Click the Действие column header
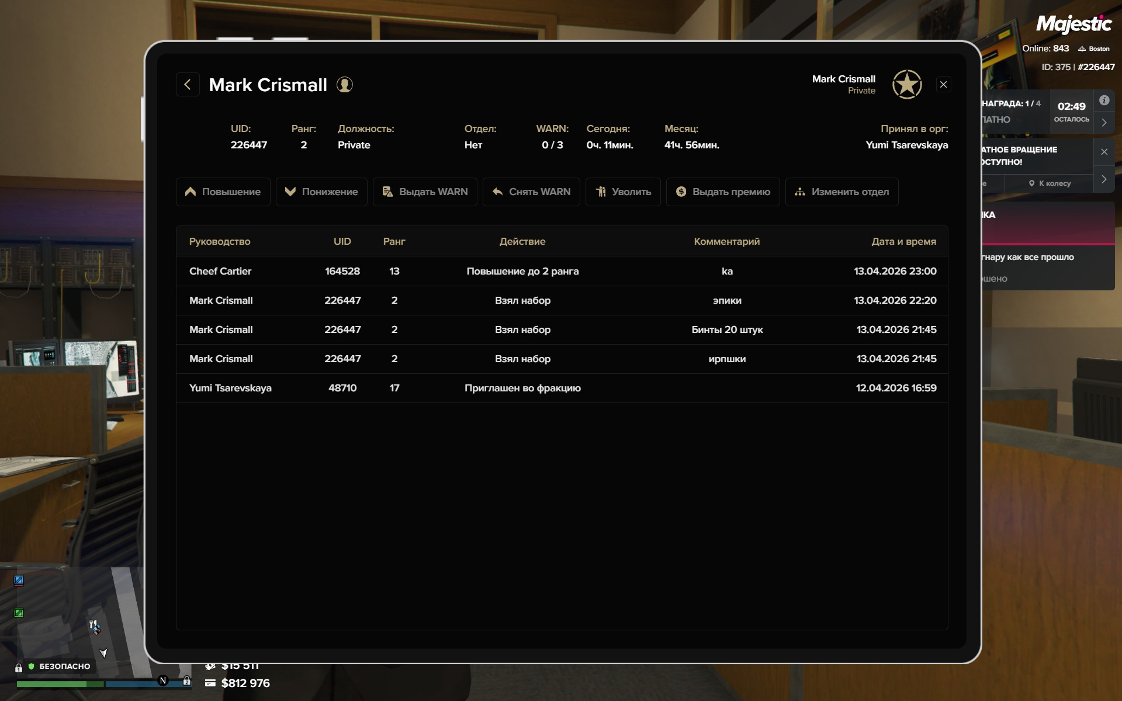 tap(522, 241)
